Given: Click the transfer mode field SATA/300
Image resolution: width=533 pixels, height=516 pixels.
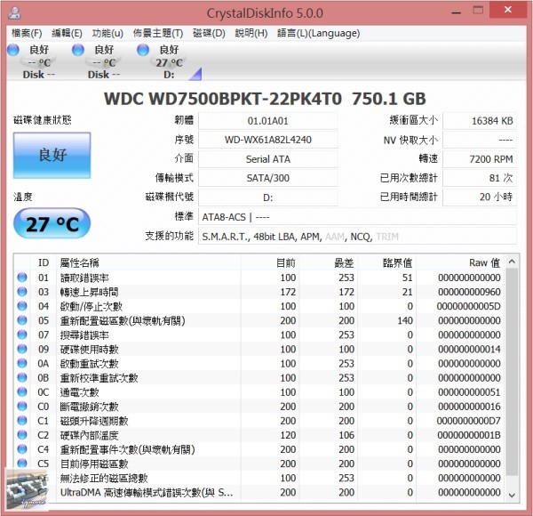Looking at the screenshot, I should [x=268, y=178].
